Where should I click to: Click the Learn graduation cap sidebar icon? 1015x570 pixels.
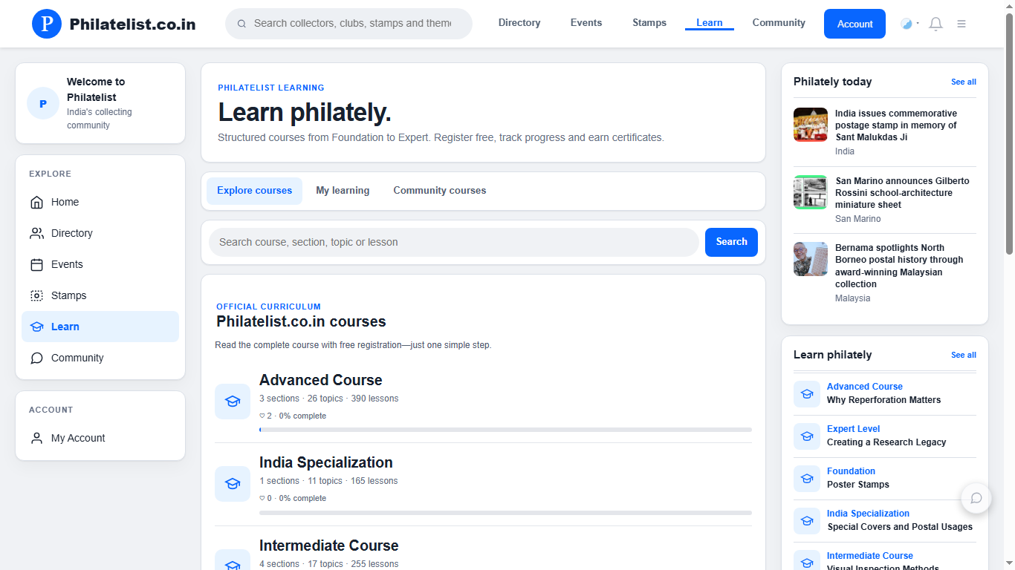(36, 327)
